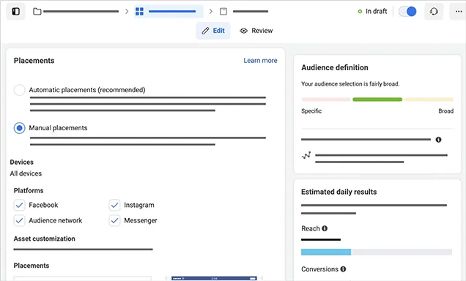Click the first breadcrumb chevron arrow
This screenshot has width=466, height=281.
(x=127, y=12)
